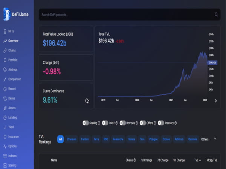Screen dimensions: 226x169
Task: Click the Lending sidebar icon
Action: pyautogui.click(x=5, y=118)
